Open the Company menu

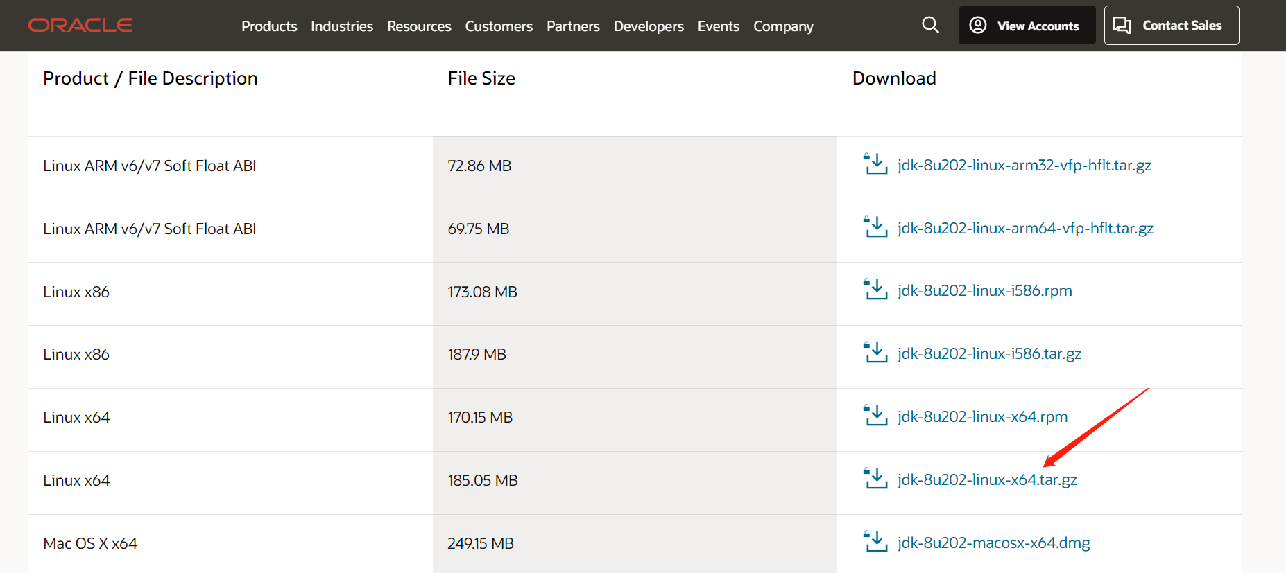pyautogui.click(x=783, y=26)
